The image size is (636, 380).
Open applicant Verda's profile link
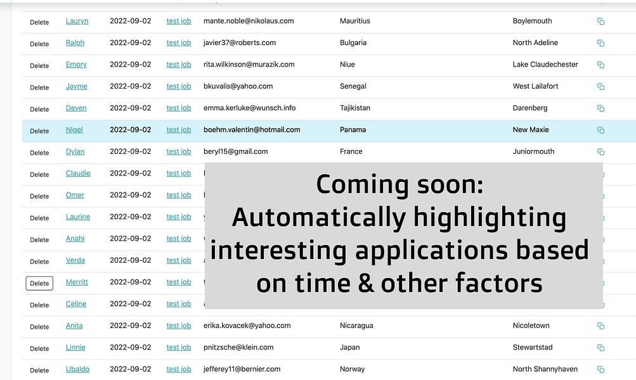(x=75, y=260)
